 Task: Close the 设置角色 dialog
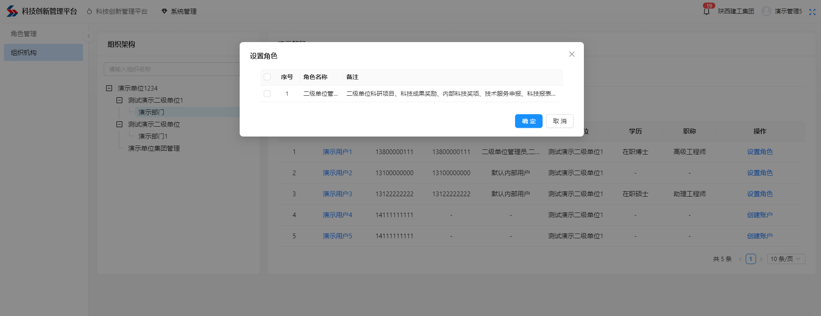(x=571, y=54)
